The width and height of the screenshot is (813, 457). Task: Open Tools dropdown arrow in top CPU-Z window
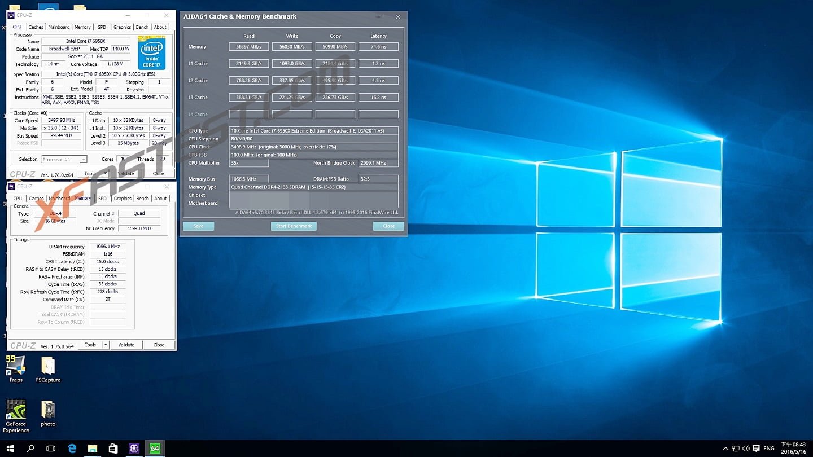pyautogui.click(x=105, y=174)
